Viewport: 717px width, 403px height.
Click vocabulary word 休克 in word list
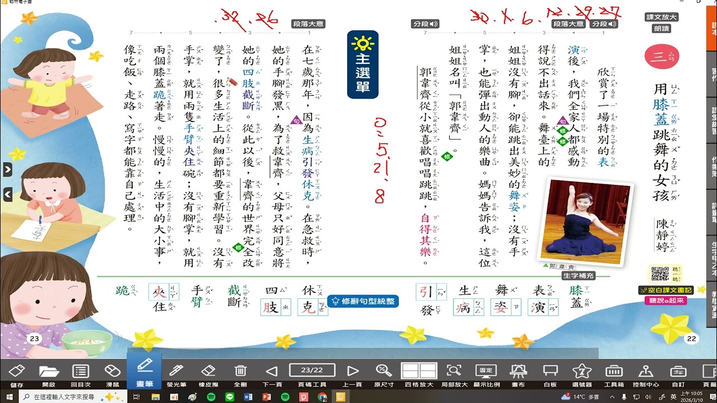pos(312,299)
